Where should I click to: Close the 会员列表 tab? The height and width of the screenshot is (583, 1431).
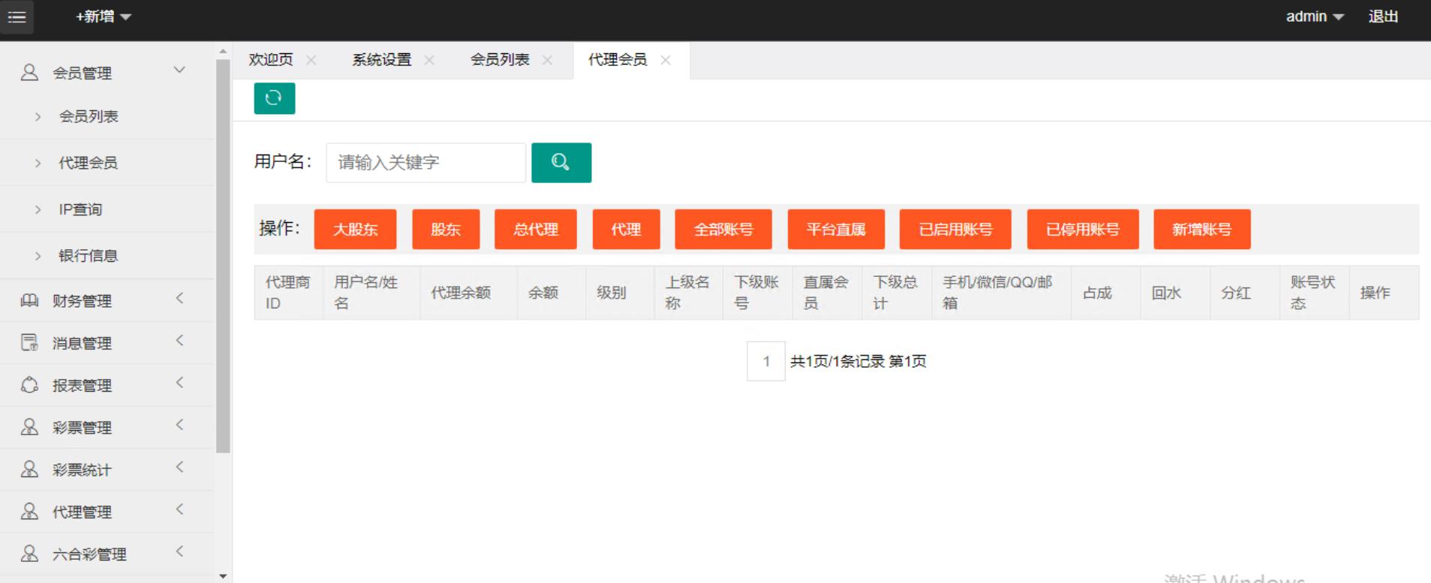pyautogui.click(x=548, y=60)
